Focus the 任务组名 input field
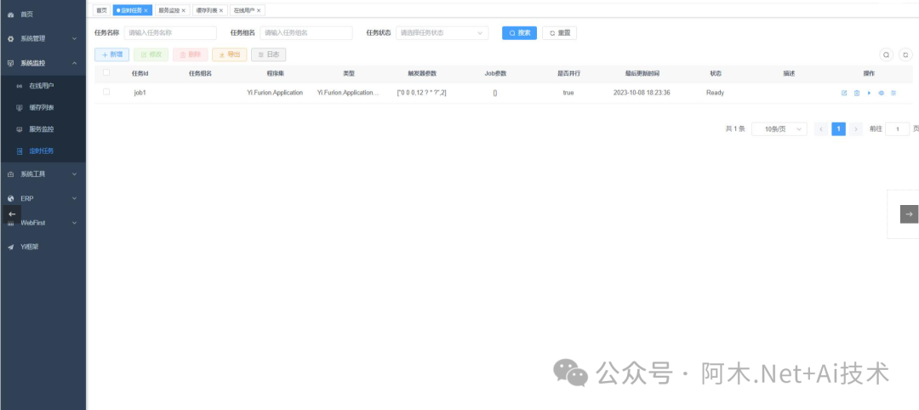The image size is (919, 410). [306, 33]
